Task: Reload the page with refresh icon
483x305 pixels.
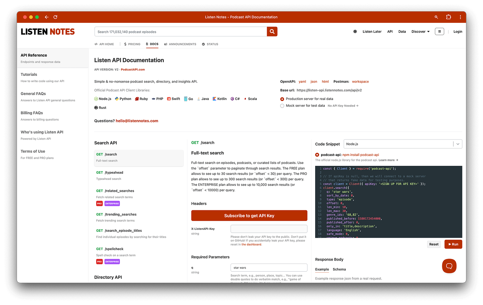Action: coord(55,17)
